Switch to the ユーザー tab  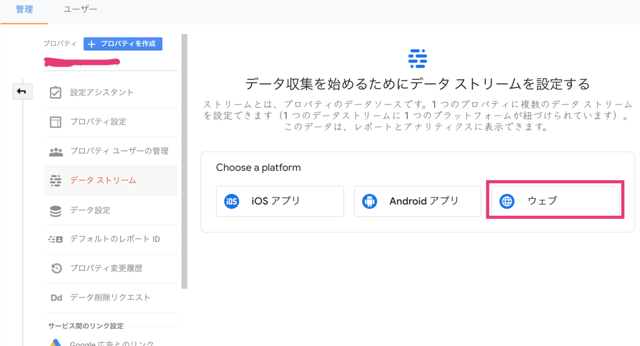tap(80, 10)
